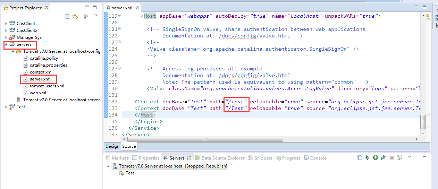Select context.xml file
Viewport: 438px width, 189px height.
(x=41, y=72)
